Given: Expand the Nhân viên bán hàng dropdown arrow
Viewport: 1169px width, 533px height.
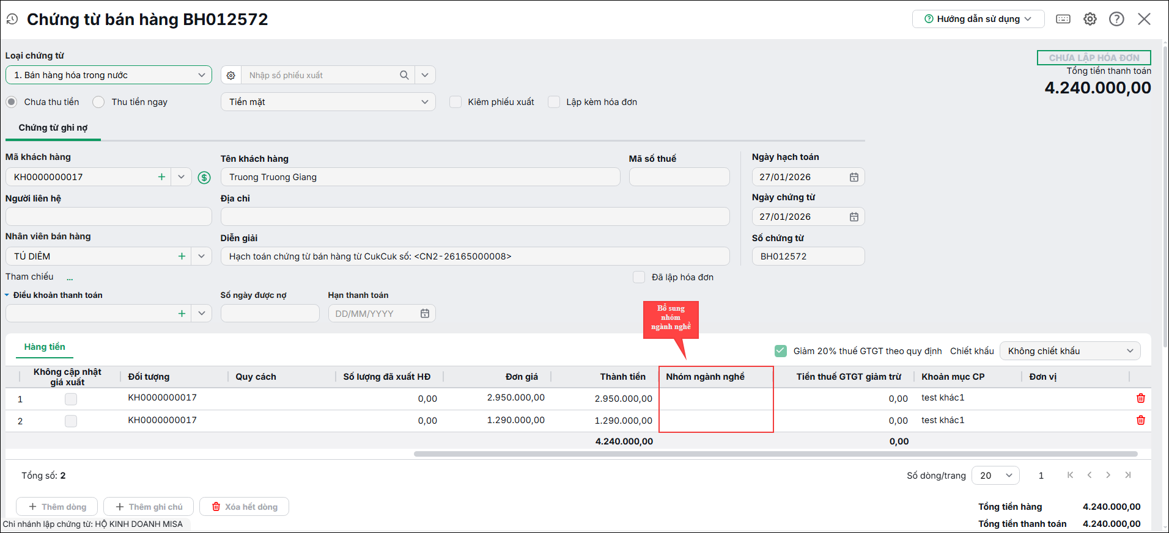Looking at the screenshot, I should (201, 256).
